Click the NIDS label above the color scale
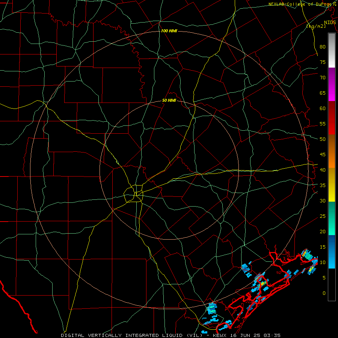Screen dimensions: 338x338 (330, 23)
